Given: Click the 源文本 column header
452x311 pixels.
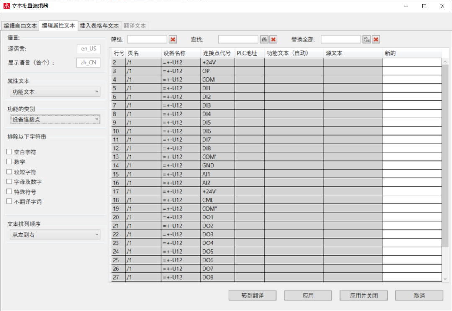Looking at the screenshot, I should tap(353, 53).
